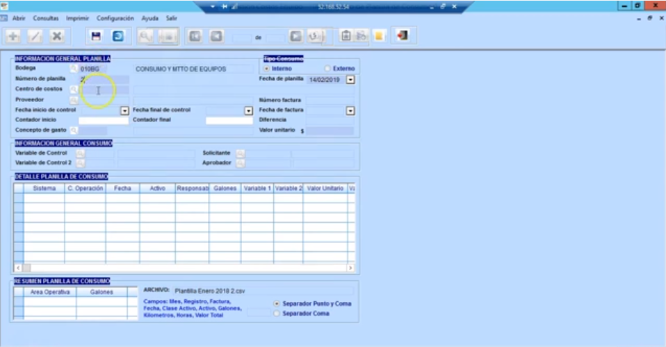Click the magnifier search toolbar icon
The width and height of the screenshot is (666, 347).
(145, 37)
